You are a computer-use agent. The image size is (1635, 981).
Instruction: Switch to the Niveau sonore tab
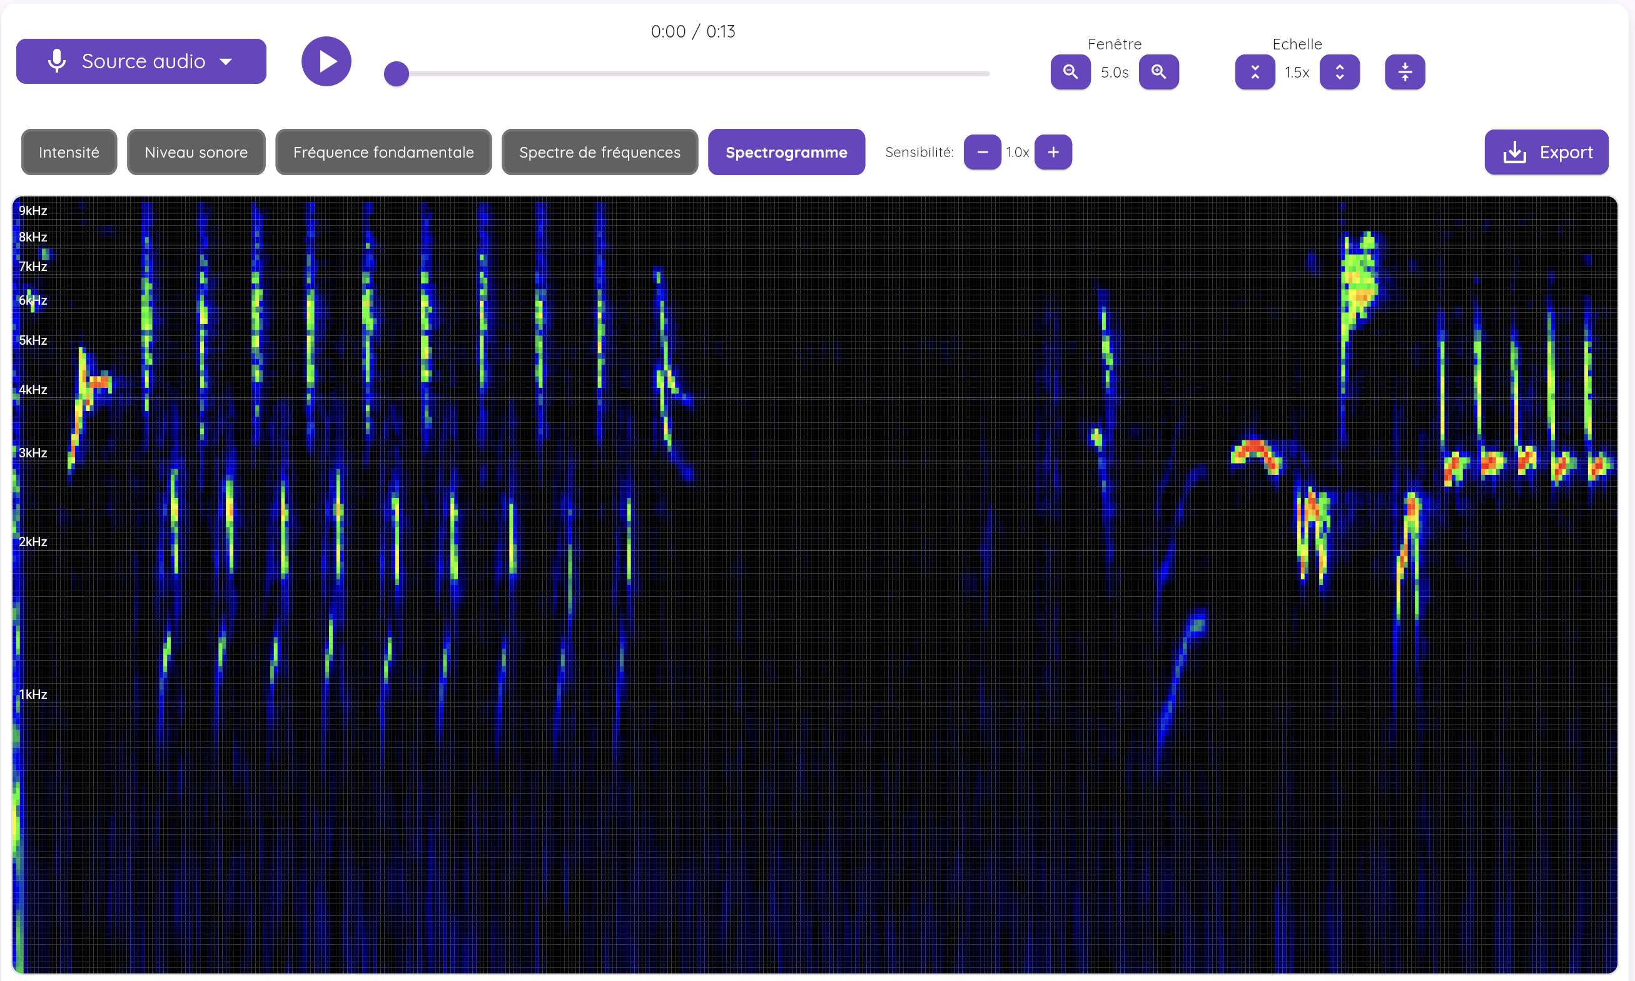[x=196, y=152]
